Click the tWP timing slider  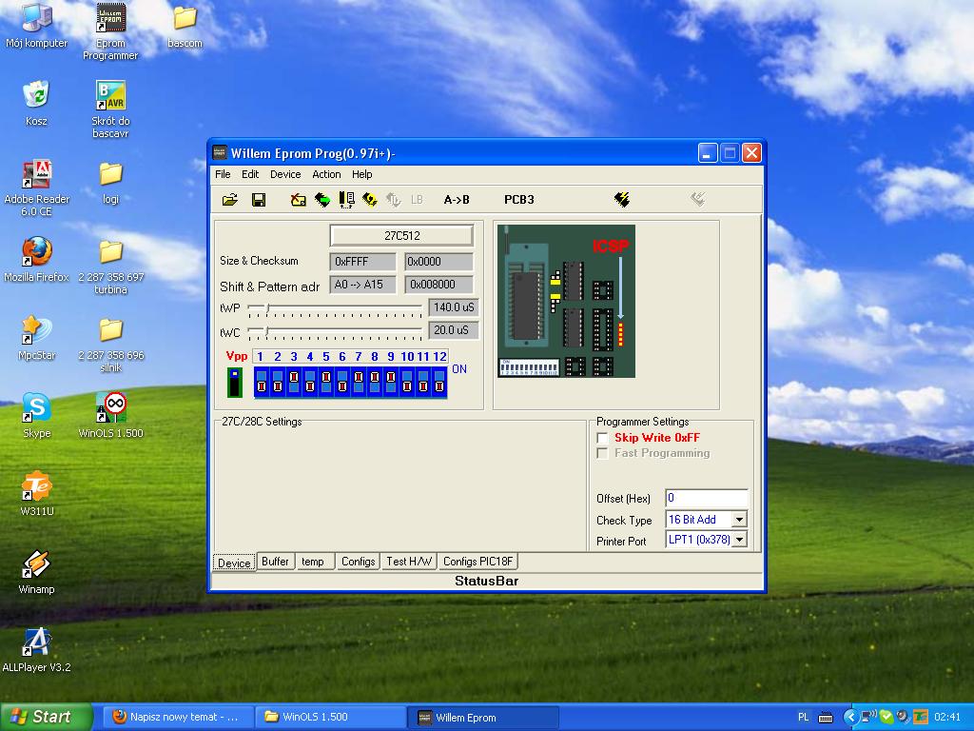[268, 308]
